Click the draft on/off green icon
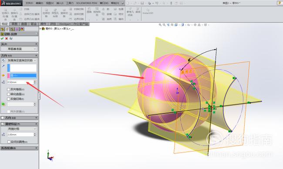Screen dimensions: 283x169 click(x=3, y=104)
